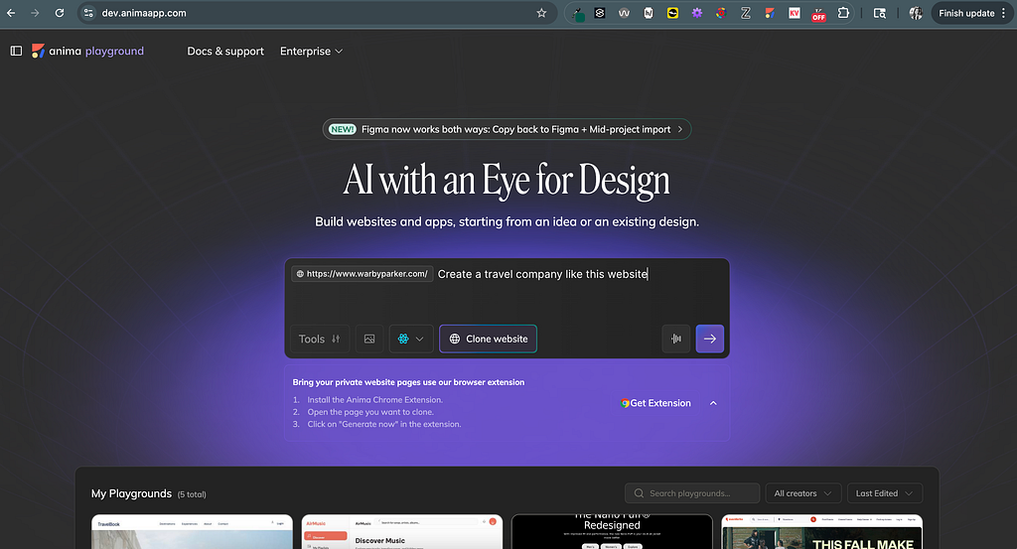Screen dimensions: 1017x549
Task: Click the warbyparker.com URL chip
Action: click(x=362, y=274)
